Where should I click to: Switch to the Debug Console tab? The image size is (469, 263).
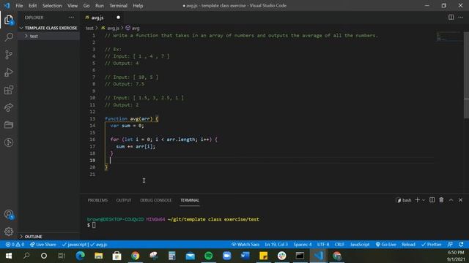coord(156,200)
